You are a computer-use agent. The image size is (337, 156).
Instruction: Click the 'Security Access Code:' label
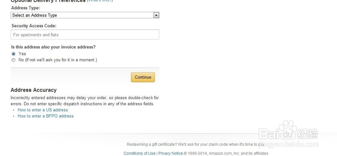click(x=34, y=26)
